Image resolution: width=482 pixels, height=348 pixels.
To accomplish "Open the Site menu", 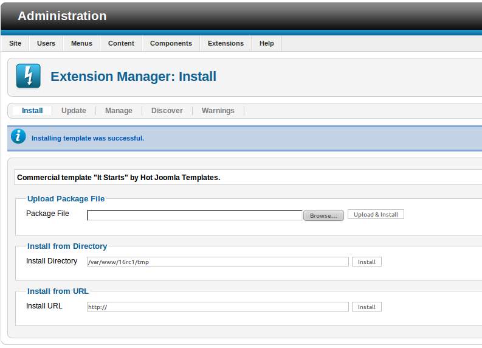I will tap(15, 43).
